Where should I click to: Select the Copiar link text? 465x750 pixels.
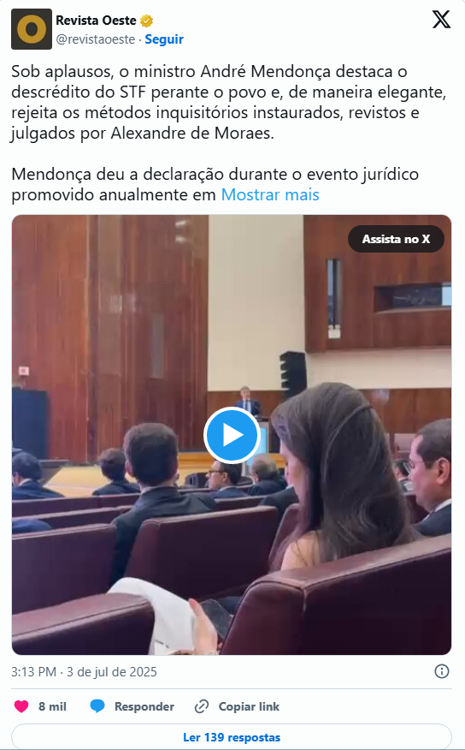249,706
